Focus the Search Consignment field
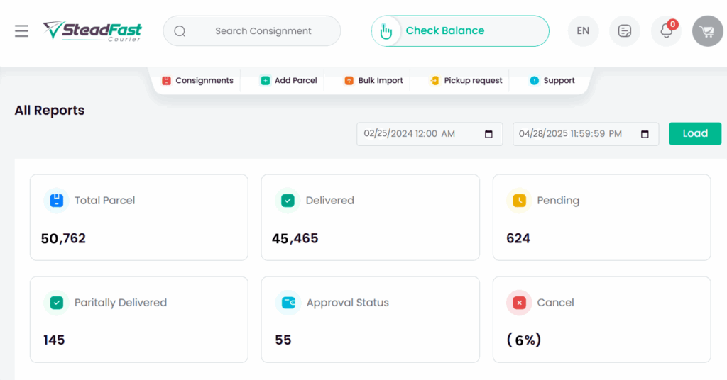 (x=252, y=31)
